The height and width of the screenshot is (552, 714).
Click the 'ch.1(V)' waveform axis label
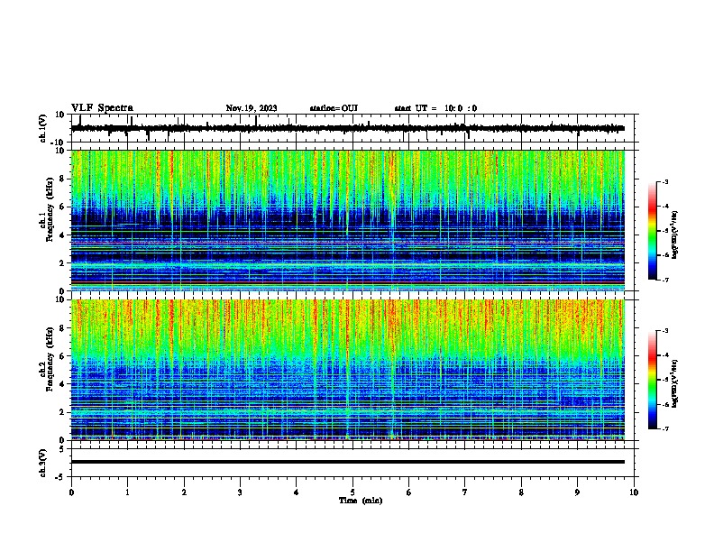click(x=43, y=128)
